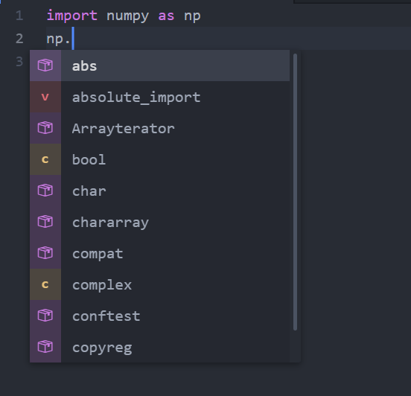Image resolution: width=411 pixels, height=396 pixels.
Task: Click the package icon next to char
Action: (x=45, y=191)
